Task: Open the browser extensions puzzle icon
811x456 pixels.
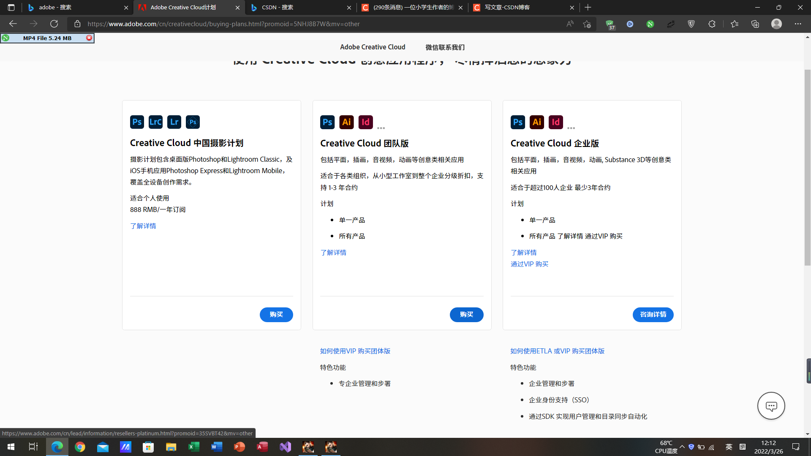Action: [712, 24]
